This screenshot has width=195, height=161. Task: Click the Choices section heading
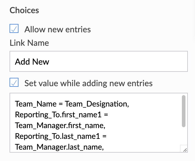point(24,10)
